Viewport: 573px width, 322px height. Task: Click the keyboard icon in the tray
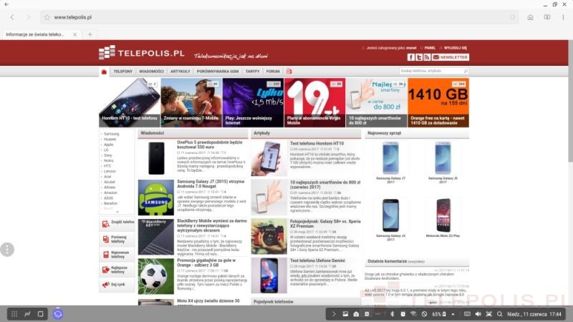click(x=467, y=314)
